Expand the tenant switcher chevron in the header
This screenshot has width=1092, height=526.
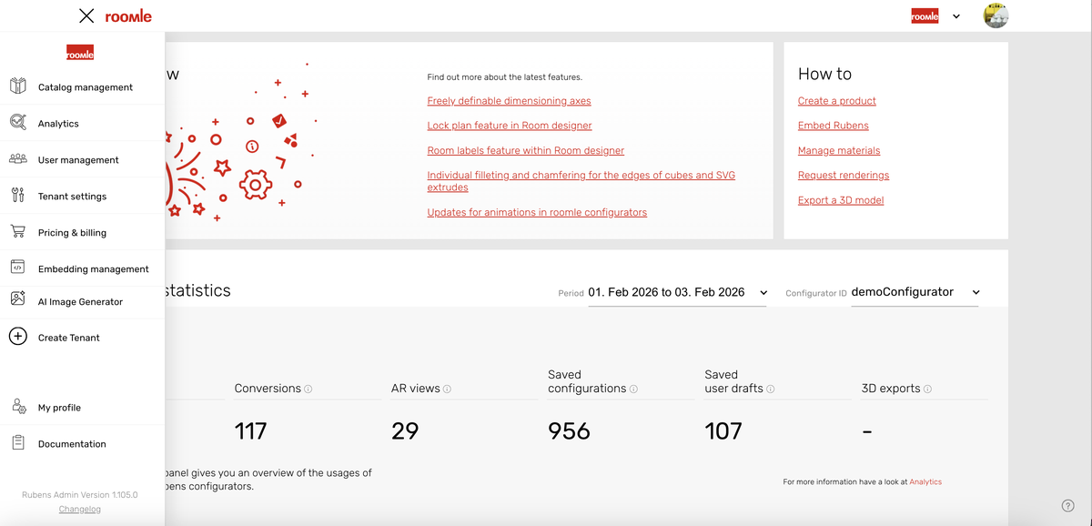(955, 15)
